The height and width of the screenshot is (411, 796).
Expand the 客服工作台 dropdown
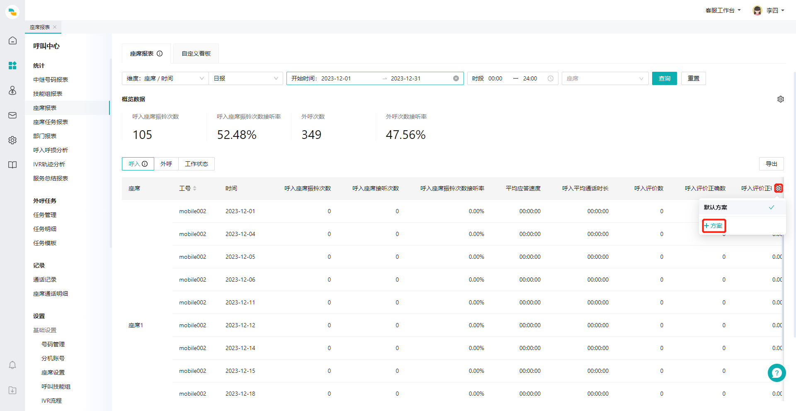click(723, 10)
